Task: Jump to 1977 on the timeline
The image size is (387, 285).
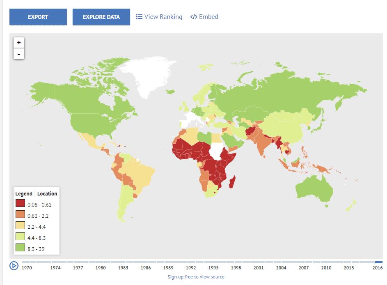Action: tap(78, 268)
